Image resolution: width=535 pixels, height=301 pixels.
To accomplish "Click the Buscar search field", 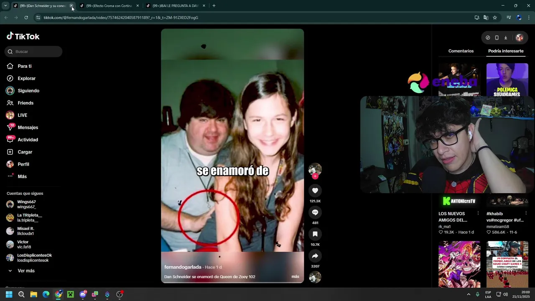I will click(x=33, y=51).
